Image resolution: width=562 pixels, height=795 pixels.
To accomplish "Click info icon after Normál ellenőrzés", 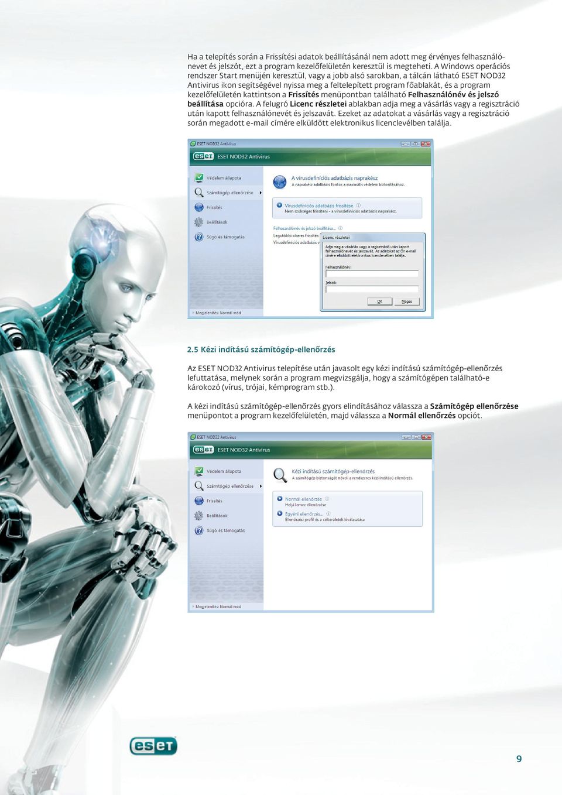I will [x=327, y=499].
